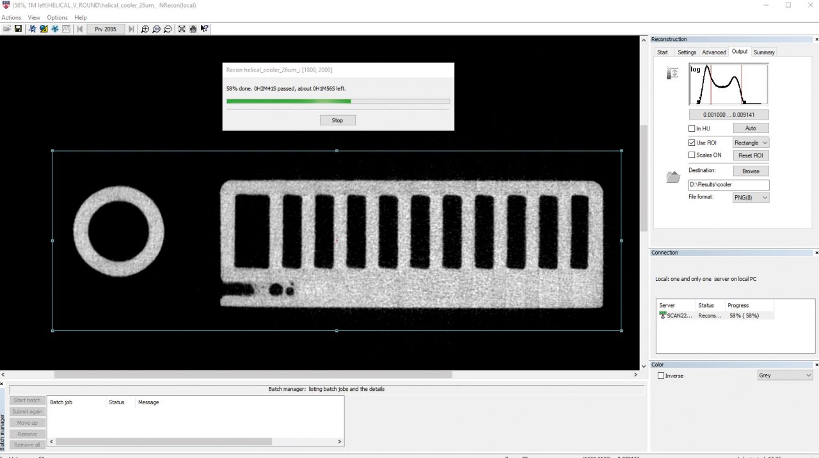
Task: Click the context help pointer icon
Action: pos(204,29)
